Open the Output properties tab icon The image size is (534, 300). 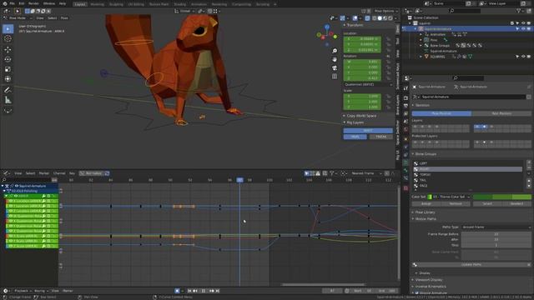[x=406, y=106]
